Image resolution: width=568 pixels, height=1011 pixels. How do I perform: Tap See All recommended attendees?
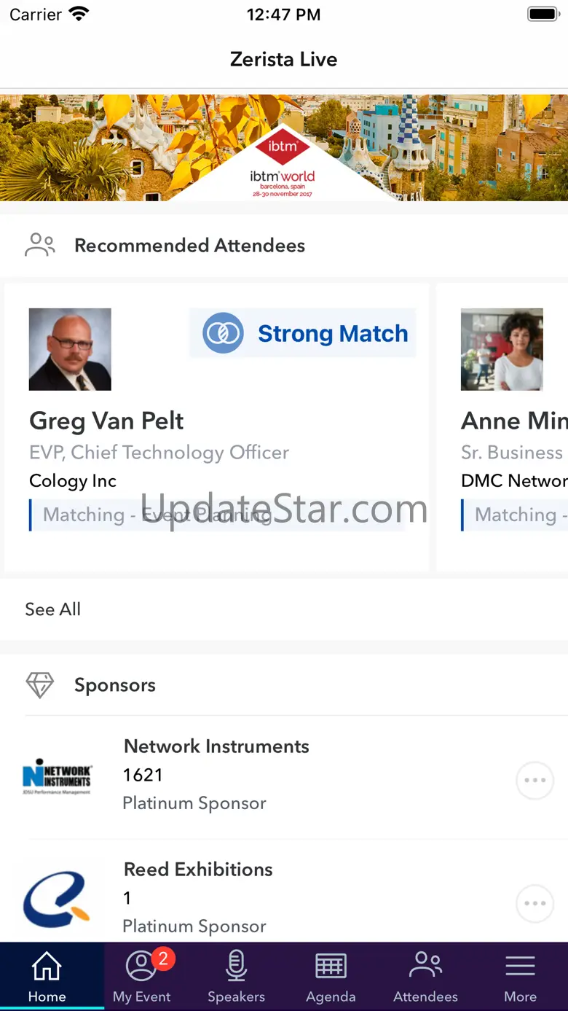click(x=53, y=609)
